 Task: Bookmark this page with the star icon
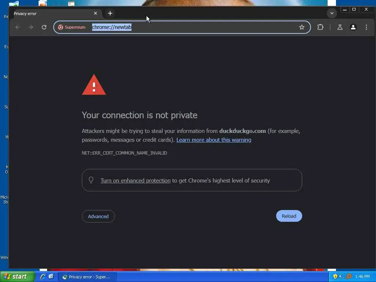pos(302,27)
